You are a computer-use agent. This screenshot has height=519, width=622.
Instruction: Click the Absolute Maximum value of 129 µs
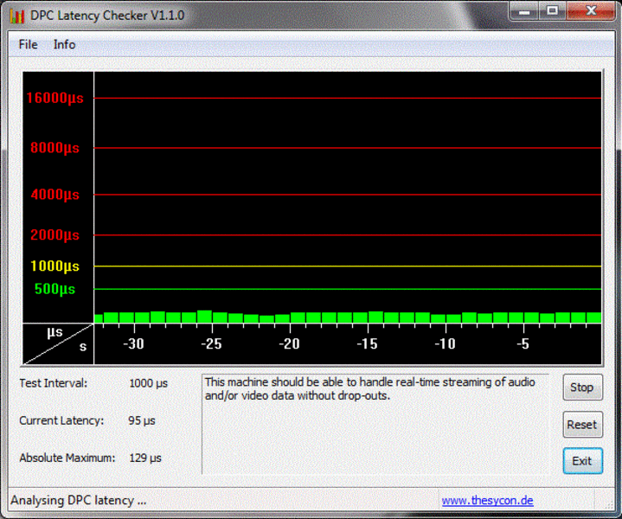144,458
